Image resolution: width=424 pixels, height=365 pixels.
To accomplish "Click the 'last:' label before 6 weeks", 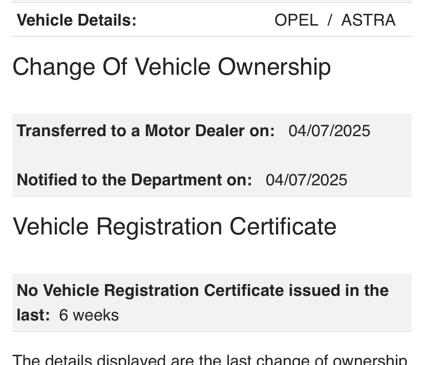I will 33,315.
